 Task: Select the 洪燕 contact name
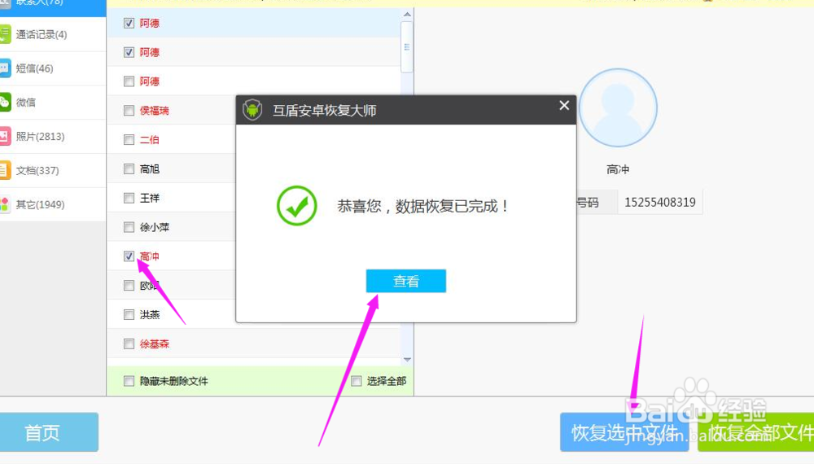[150, 314]
